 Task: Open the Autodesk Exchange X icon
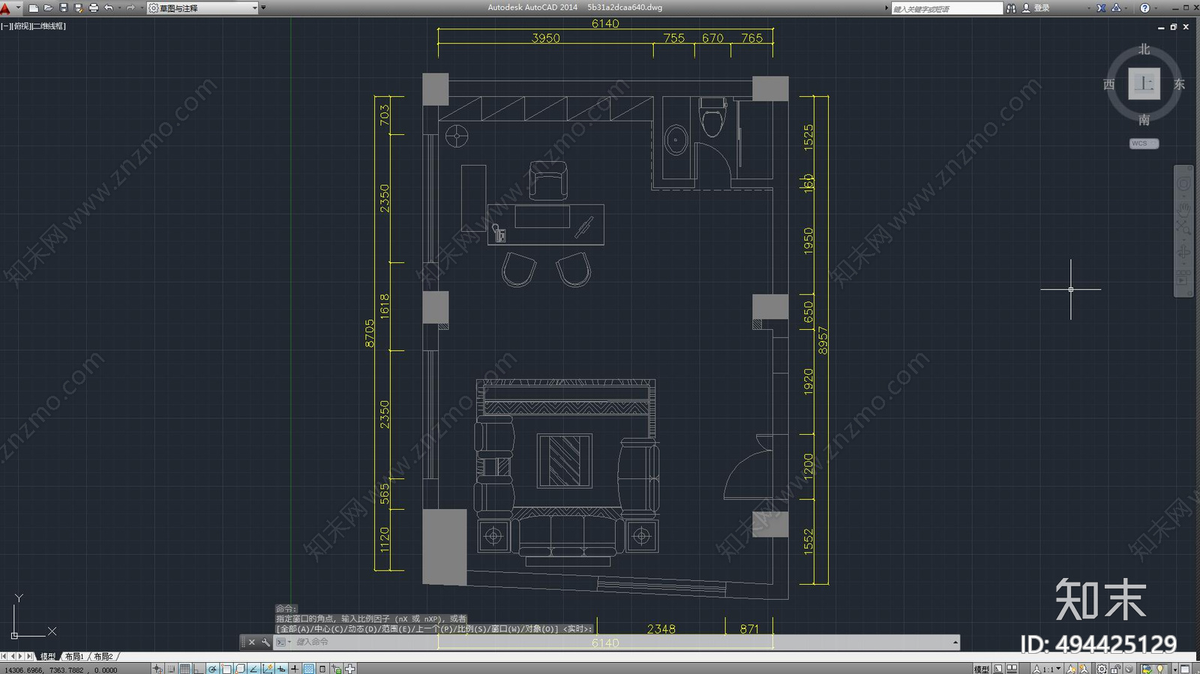pos(1101,8)
